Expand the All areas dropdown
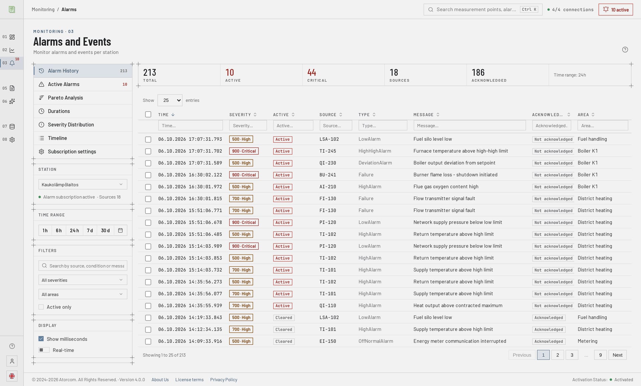The height and width of the screenshot is (386, 641). point(83,294)
